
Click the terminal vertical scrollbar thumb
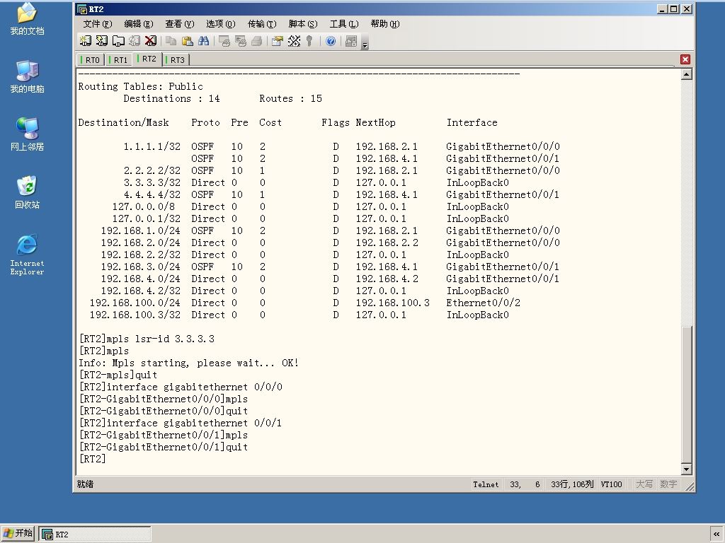687,395
